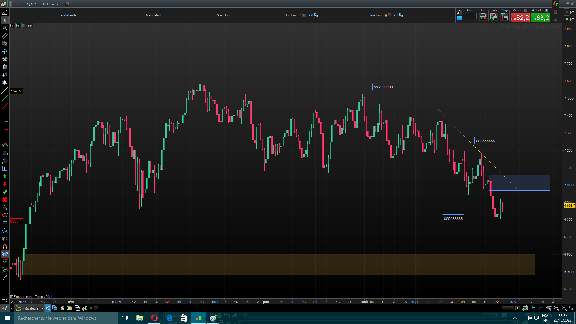The image size is (576, 324).
Task: Select the zoom magnifier tool
Action: (x=5, y=28)
